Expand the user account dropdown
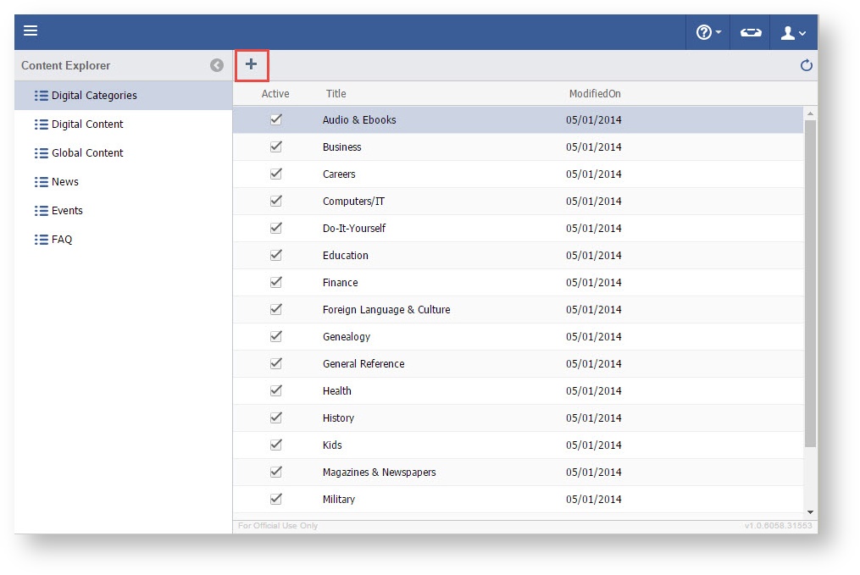860x575 pixels. click(793, 32)
